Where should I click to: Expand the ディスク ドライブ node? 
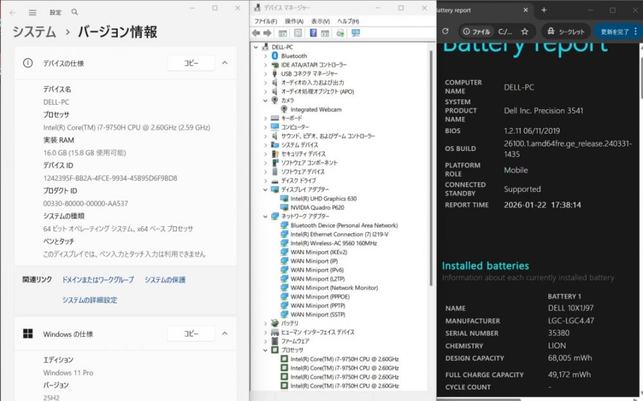click(x=266, y=181)
